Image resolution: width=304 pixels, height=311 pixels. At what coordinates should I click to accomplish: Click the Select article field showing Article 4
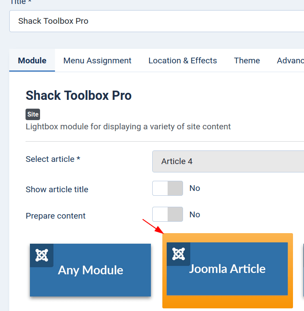pos(228,161)
